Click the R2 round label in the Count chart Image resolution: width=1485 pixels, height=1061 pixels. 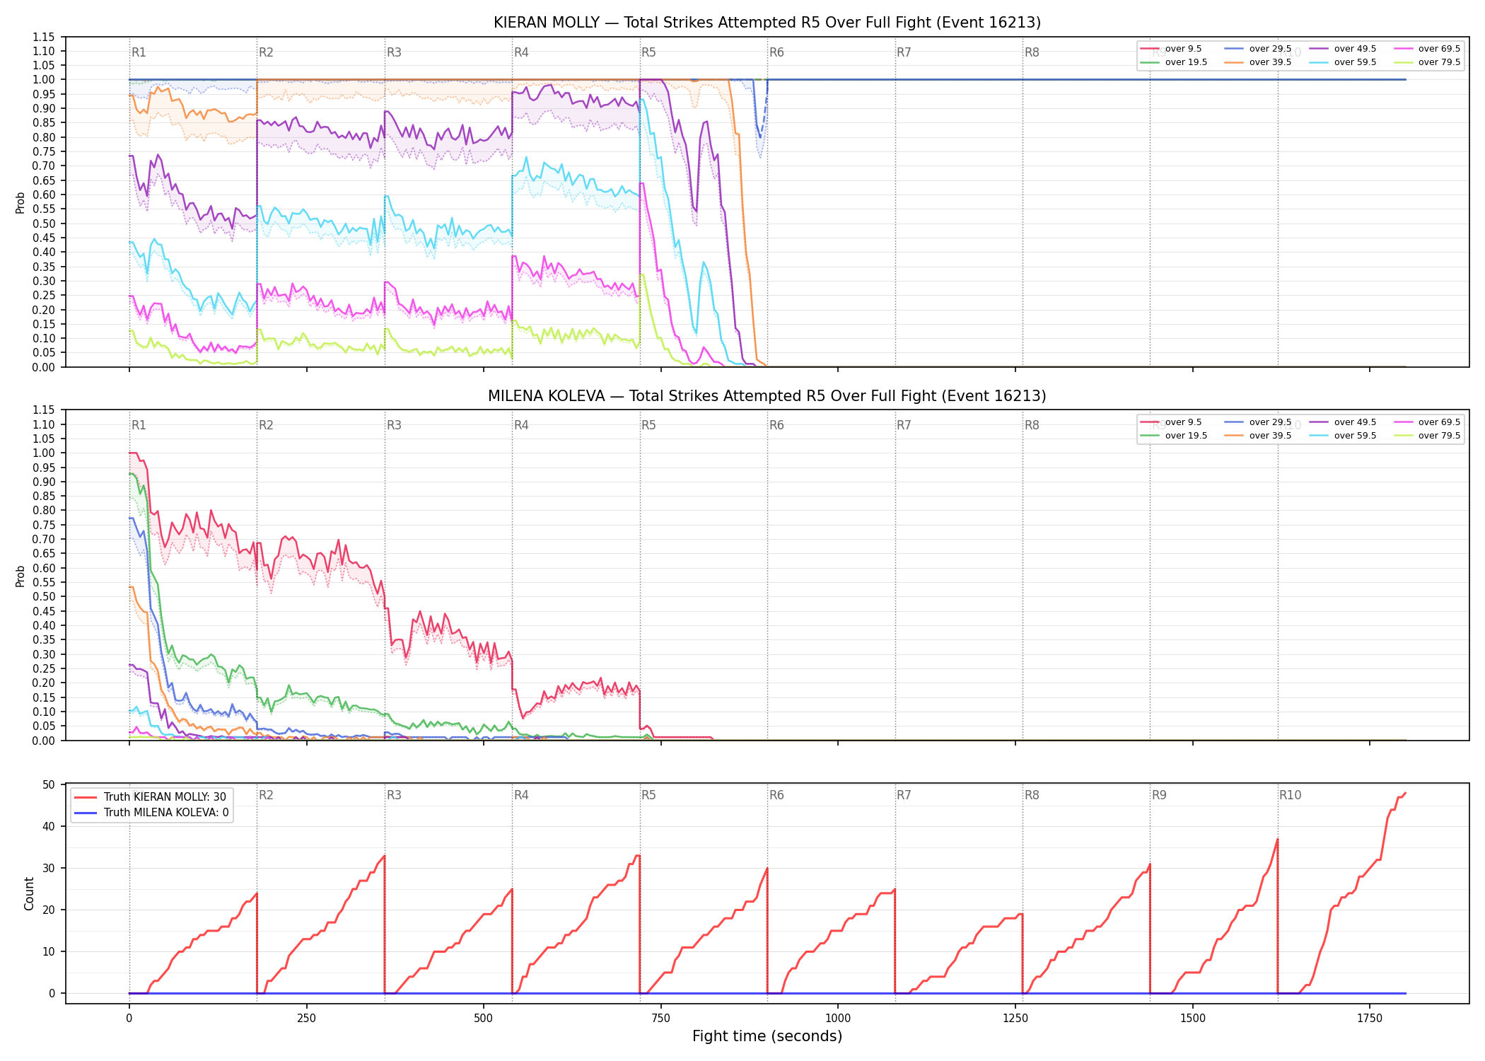click(266, 795)
